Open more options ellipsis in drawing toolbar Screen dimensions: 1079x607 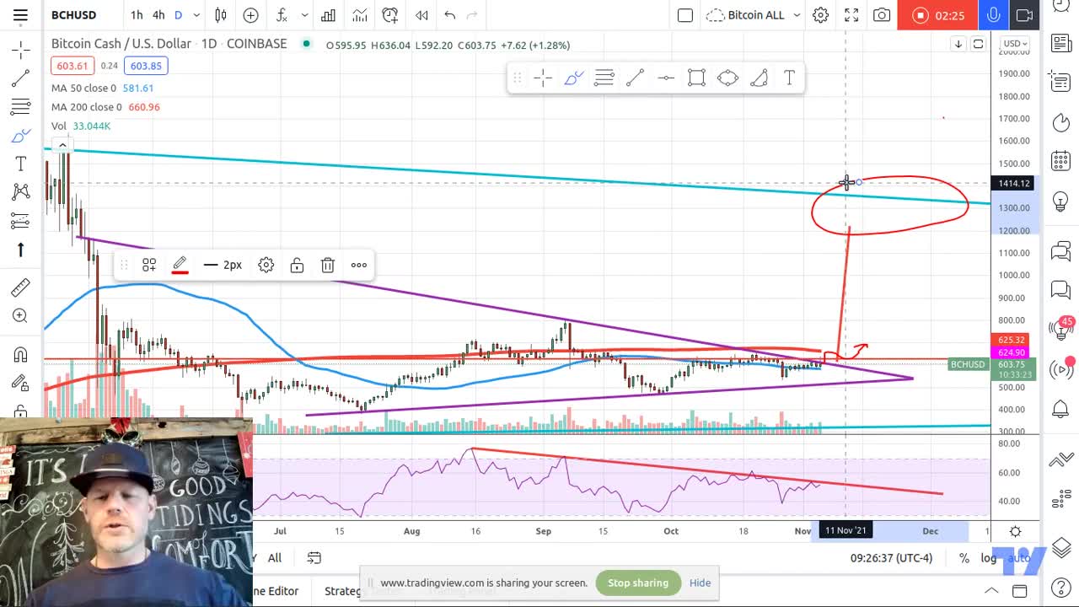(359, 266)
